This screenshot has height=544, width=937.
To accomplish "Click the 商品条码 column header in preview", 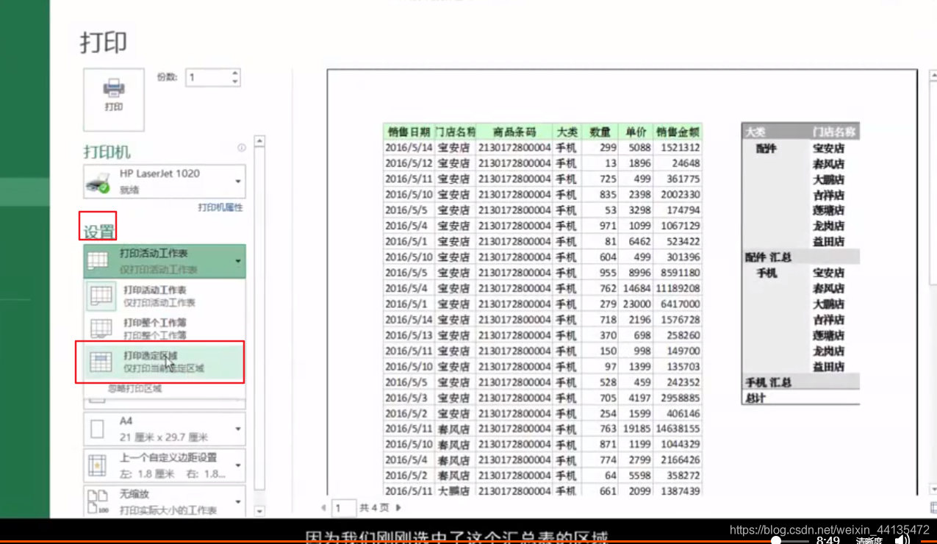I will click(x=514, y=132).
